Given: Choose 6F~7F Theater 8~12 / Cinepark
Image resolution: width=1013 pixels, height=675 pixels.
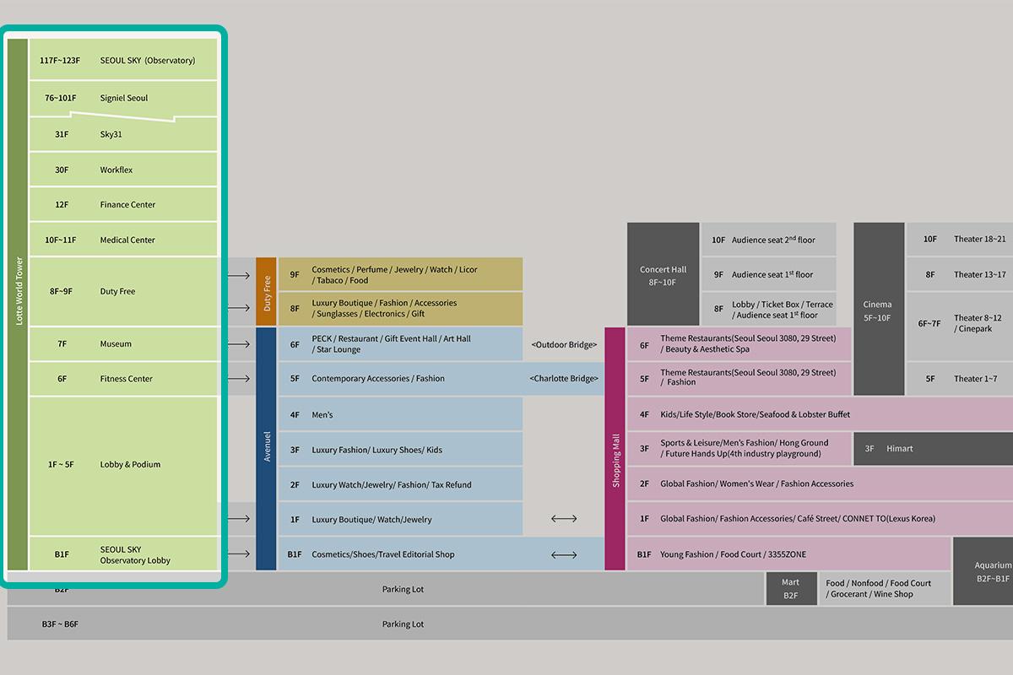Looking at the screenshot, I should tap(960, 327).
